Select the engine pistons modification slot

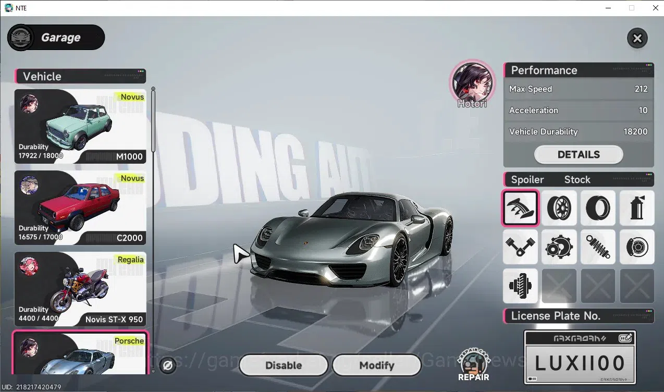[520, 247]
